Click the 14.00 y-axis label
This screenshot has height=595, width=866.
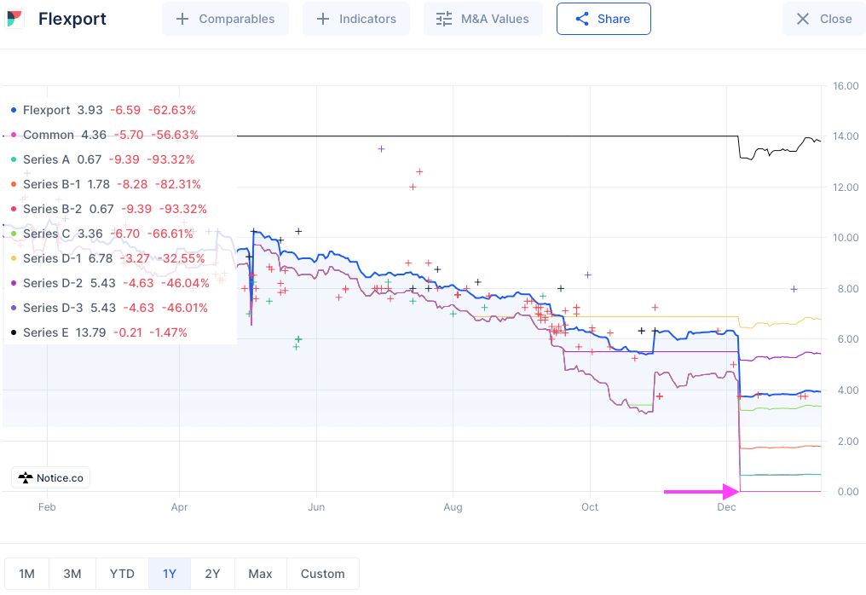coord(846,136)
